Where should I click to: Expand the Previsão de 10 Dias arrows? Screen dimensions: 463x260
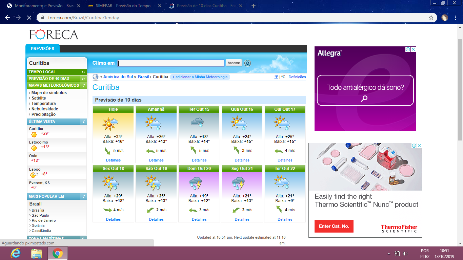[83, 79]
